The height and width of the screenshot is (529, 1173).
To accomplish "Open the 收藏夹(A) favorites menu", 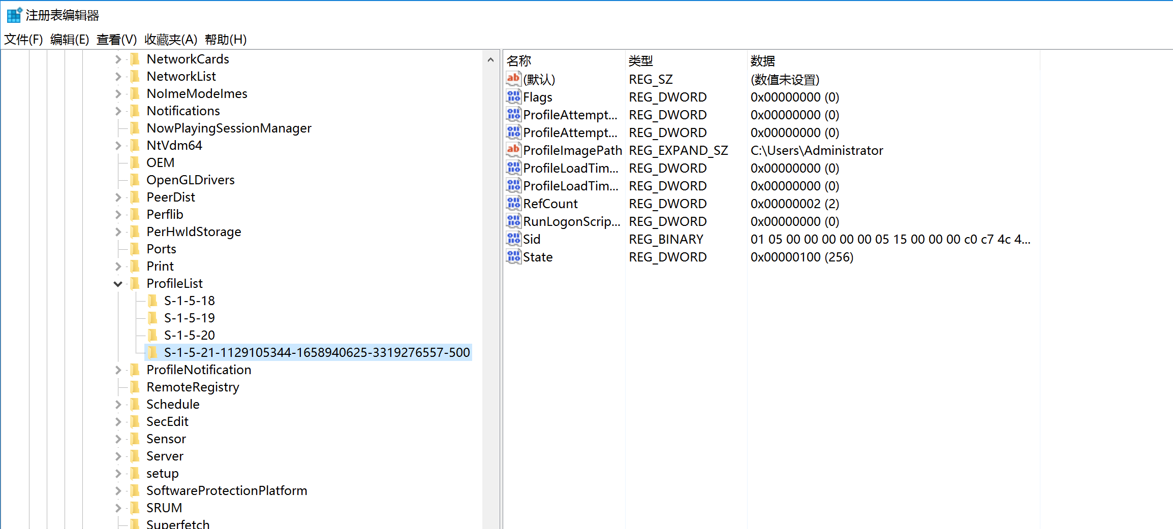I will point(171,40).
